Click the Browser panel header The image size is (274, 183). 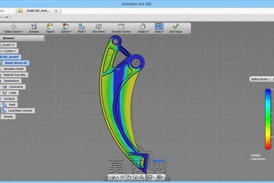22,38
